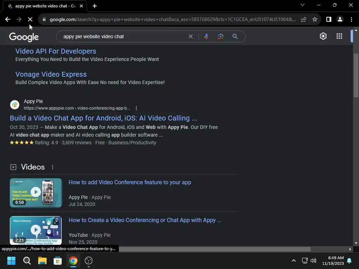359x269 pixels.
Task: Play Video Conference feature thumbnail
Action: (x=36, y=193)
